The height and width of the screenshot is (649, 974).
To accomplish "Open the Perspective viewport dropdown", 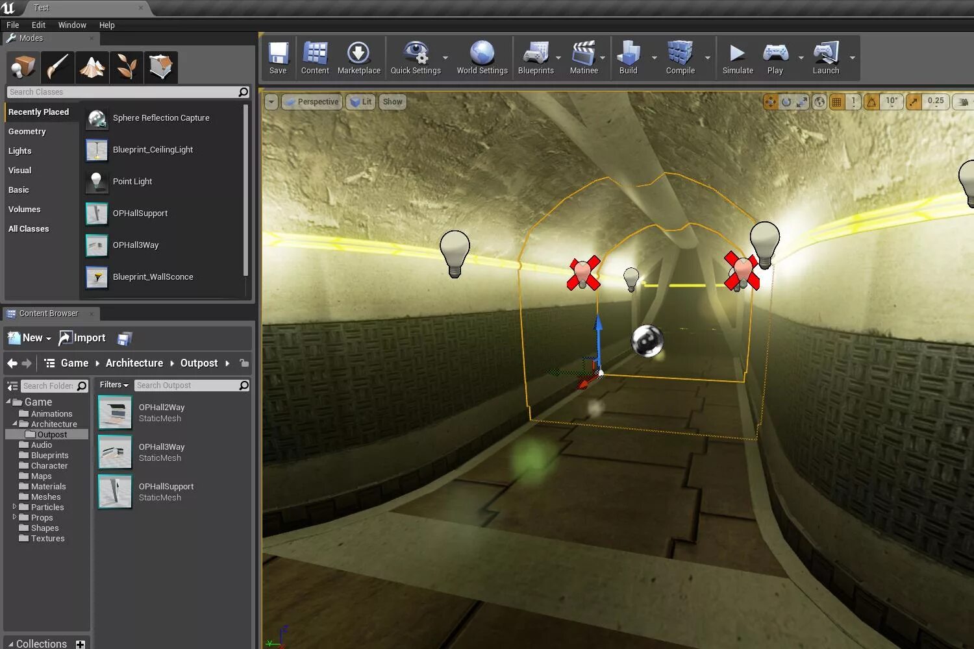I will 312,101.
